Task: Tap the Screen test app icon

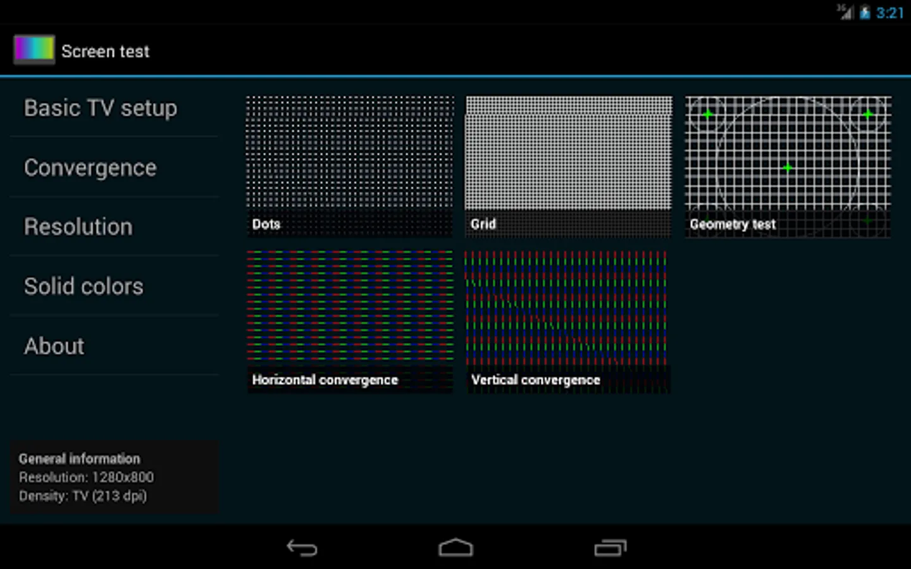Action: [34, 49]
